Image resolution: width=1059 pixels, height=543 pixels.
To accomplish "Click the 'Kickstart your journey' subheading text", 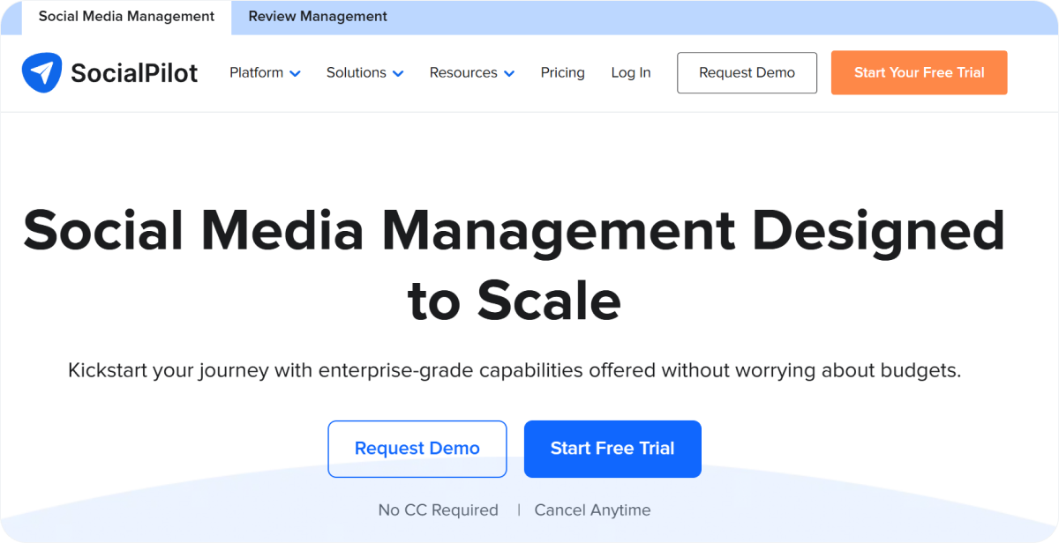I will click(514, 370).
